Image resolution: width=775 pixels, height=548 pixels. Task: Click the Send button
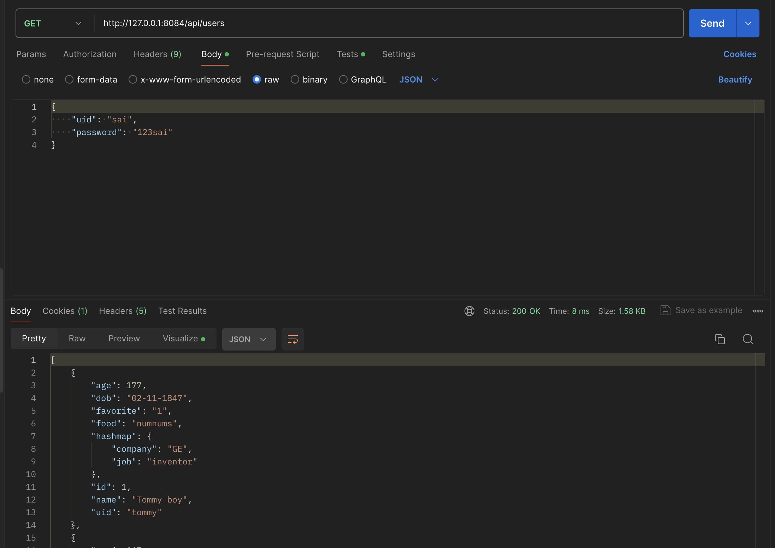coord(712,23)
